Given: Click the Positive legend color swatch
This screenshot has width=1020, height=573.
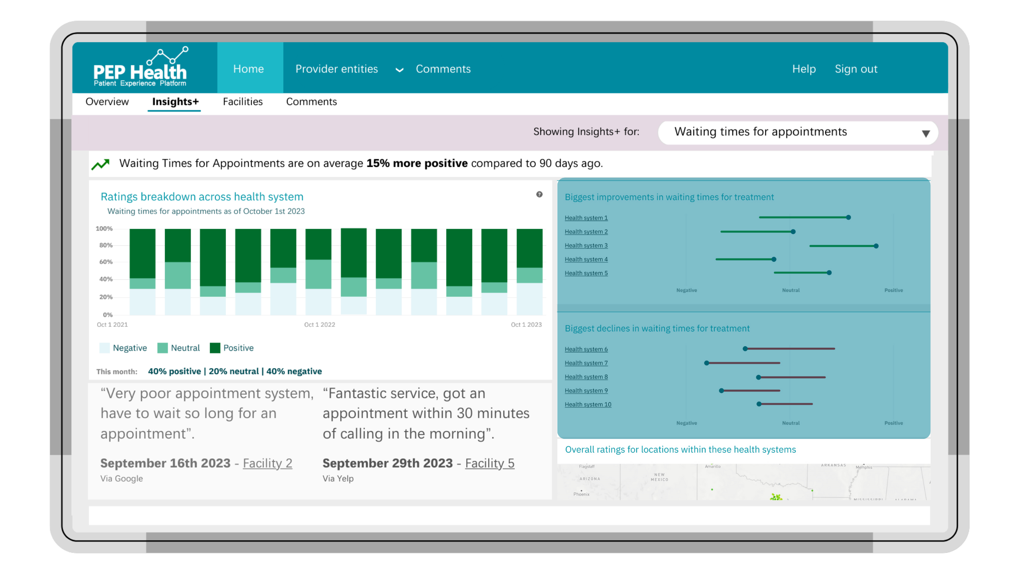Looking at the screenshot, I should coord(215,348).
